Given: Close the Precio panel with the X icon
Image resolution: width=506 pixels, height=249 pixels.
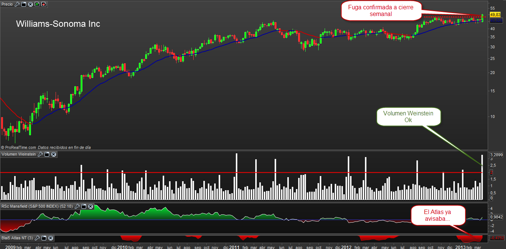Looking at the screenshot, I should click(x=30, y=4).
